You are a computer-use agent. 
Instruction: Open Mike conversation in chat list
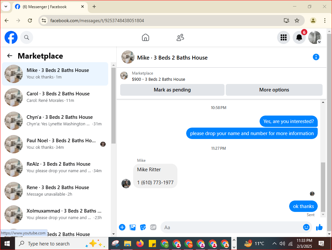[55, 74]
